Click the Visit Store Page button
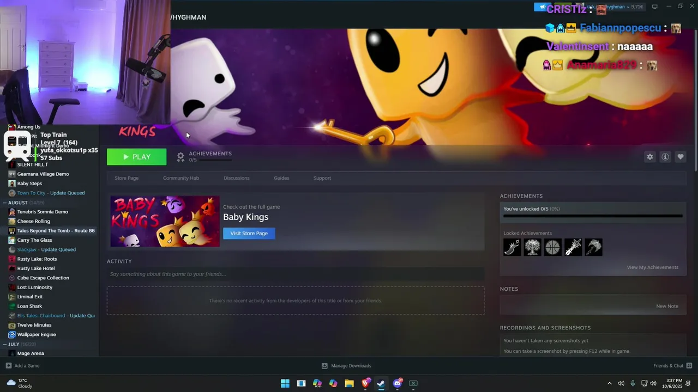Screen dimensions: 698x392 click(x=249, y=233)
